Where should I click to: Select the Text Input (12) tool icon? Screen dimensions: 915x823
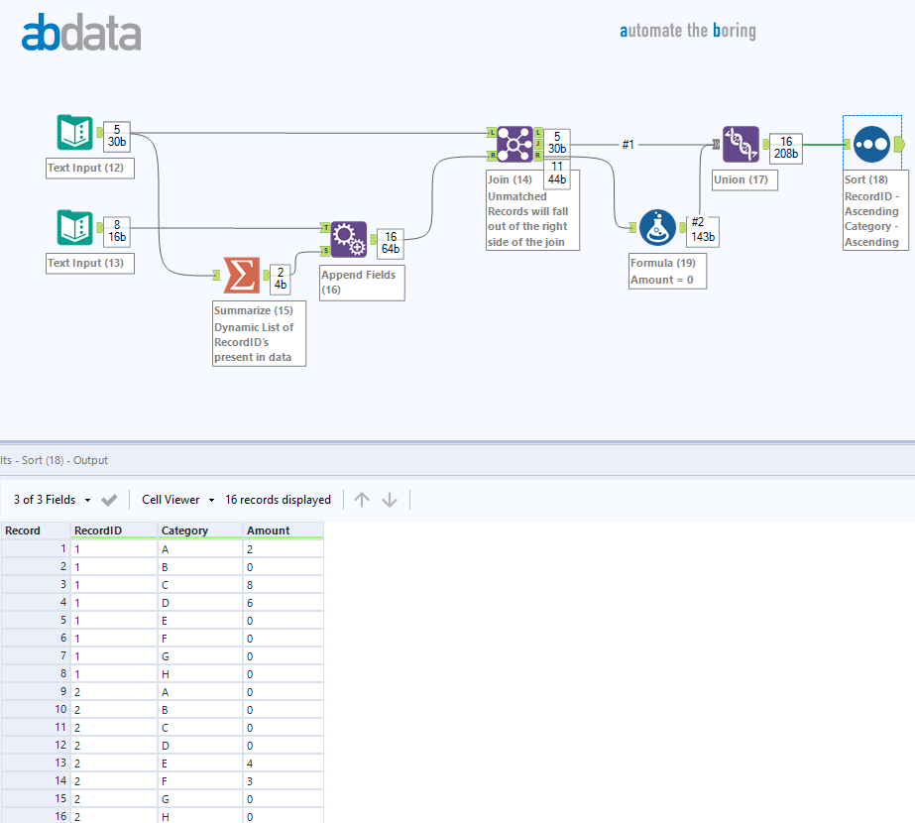coord(74,133)
